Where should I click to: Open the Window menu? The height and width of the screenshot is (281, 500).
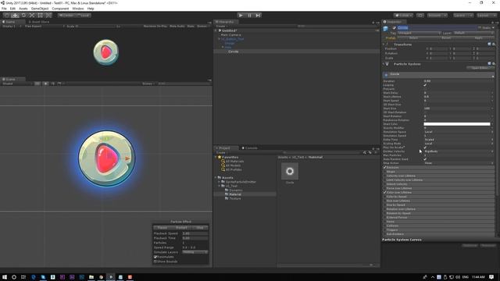(78, 9)
